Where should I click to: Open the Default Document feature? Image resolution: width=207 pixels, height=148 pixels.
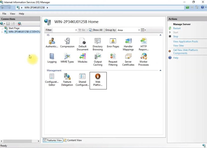pos(83,44)
